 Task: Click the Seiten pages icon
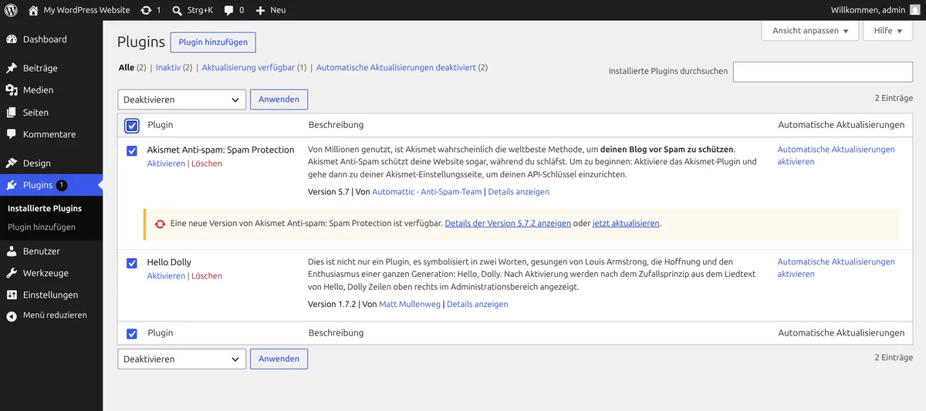click(12, 113)
